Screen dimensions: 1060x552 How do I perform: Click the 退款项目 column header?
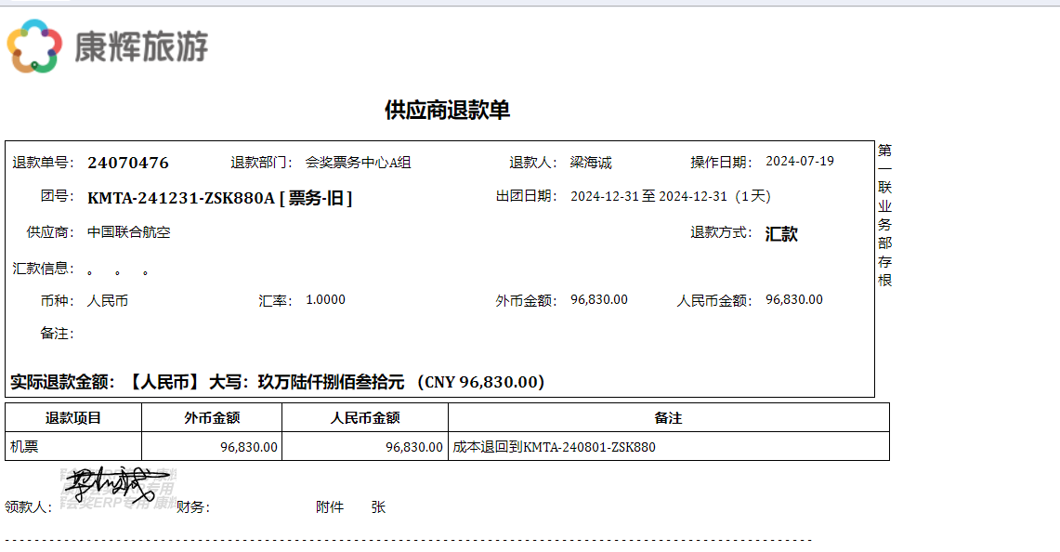click(73, 418)
